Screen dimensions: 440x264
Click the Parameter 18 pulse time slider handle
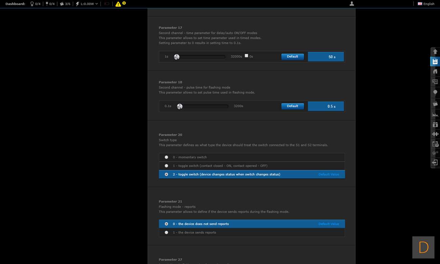[180, 106]
